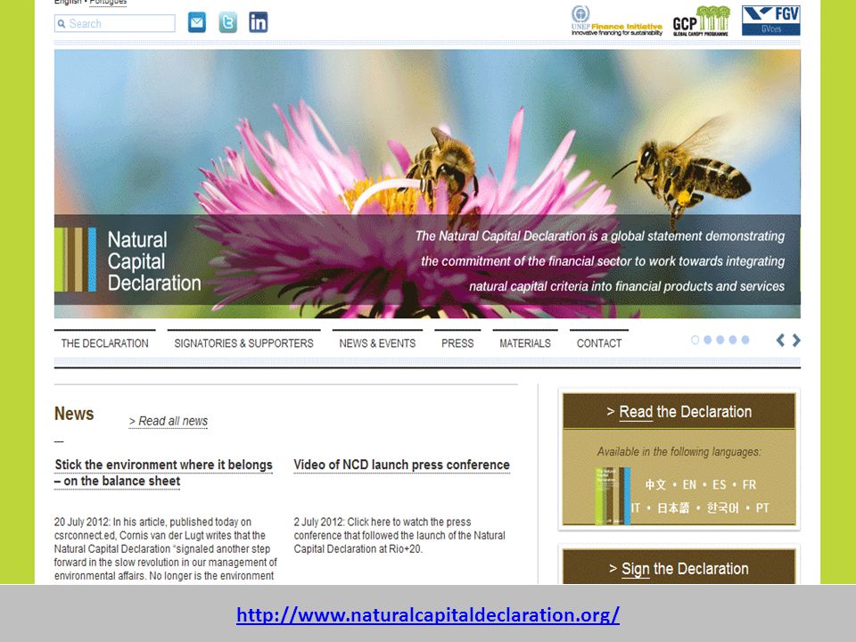Click the GCP Global Canopy Programme logo
The image size is (856, 642).
pyautogui.click(x=702, y=21)
